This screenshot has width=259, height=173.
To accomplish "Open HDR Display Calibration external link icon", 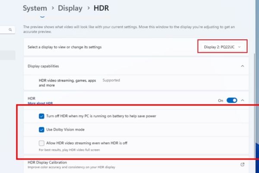I will pos(242,164).
